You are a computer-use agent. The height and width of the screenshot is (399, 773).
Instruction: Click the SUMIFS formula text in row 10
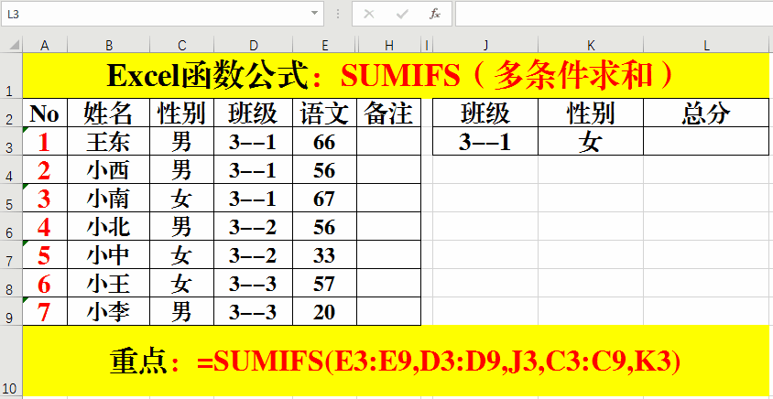439,362
